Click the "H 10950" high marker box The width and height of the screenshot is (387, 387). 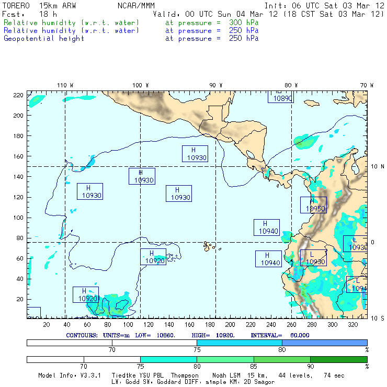coord(313,205)
